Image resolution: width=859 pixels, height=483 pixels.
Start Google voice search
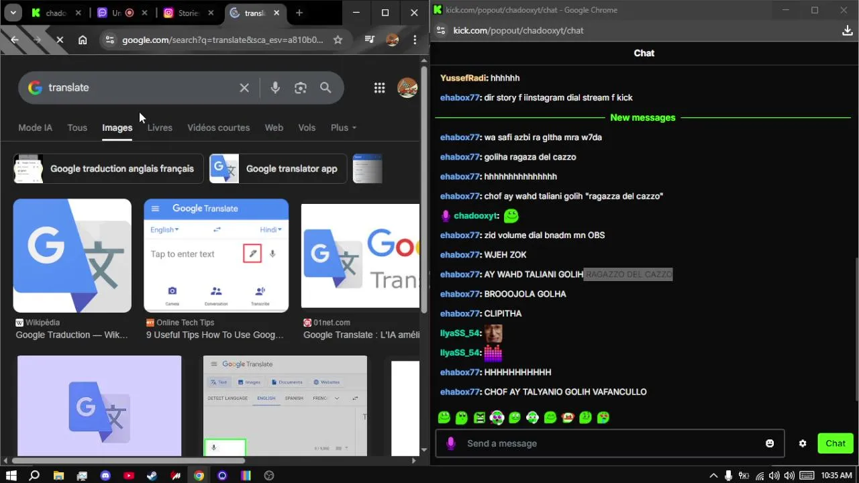[x=275, y=88]
